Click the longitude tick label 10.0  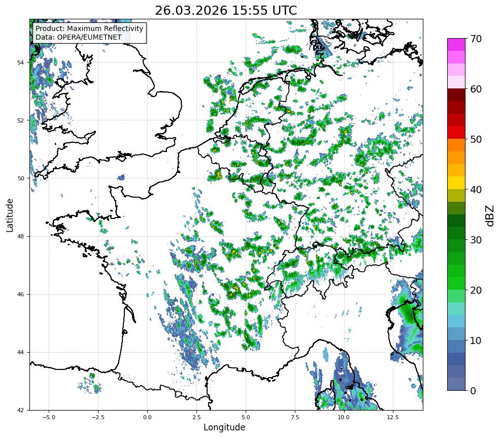(344, 417)
